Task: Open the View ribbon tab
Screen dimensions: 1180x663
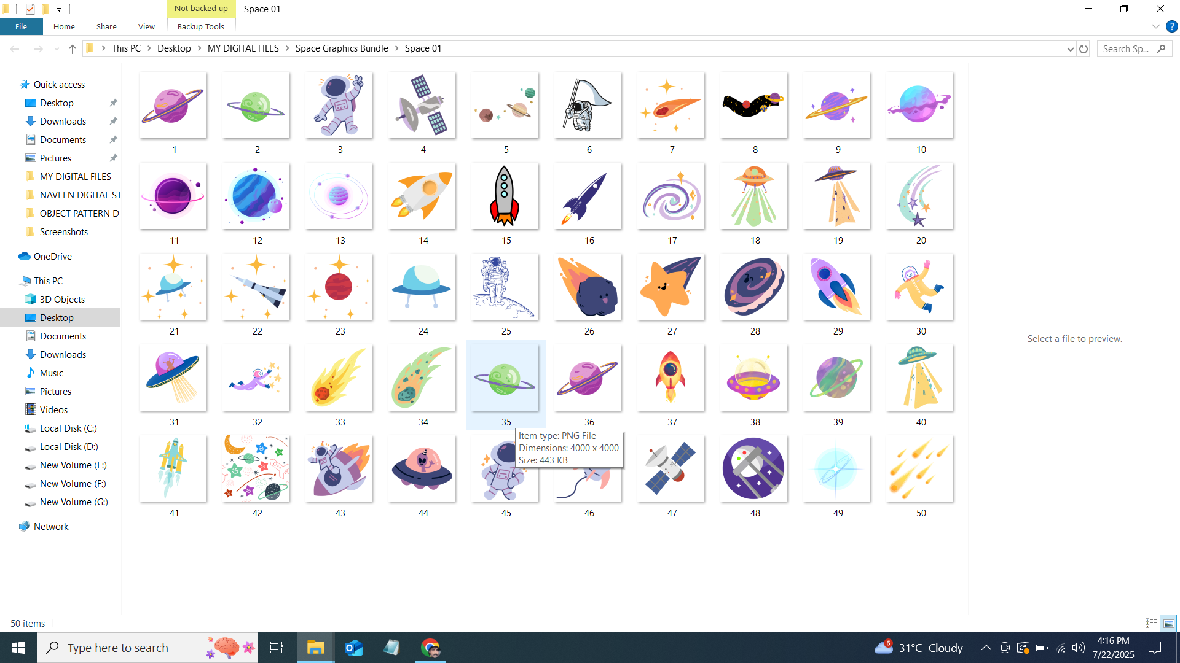Action: tap(146, 26)
